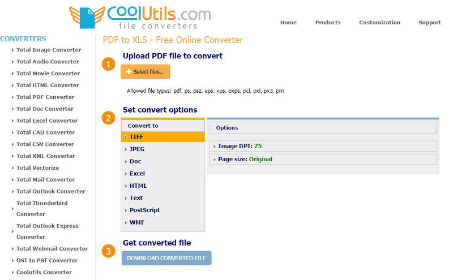Open the Products menu
Image resolution: width=453 pixels, height=280 pixels.
pyautogui.click(x=328, y=23)
